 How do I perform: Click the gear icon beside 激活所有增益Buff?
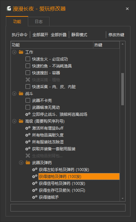point(28,128)
